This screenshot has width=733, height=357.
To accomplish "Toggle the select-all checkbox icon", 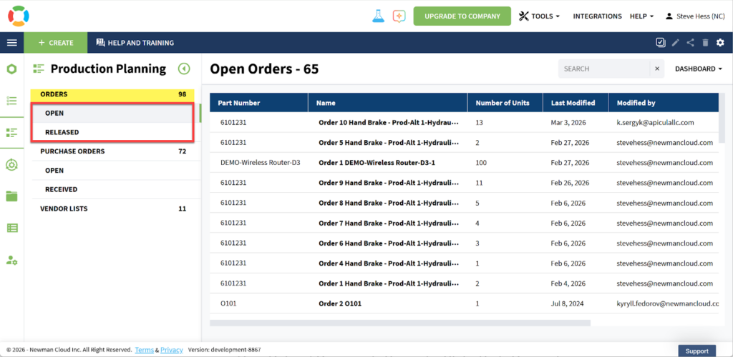I will [x=660, y=43].
